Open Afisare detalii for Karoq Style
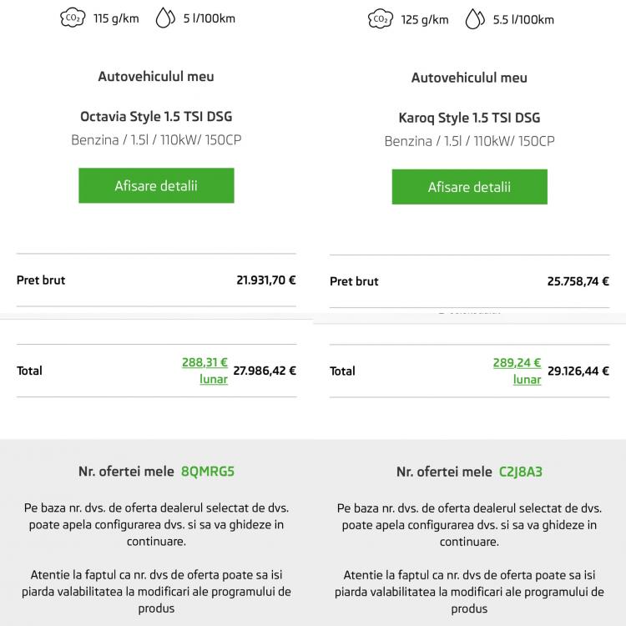626x626 pixels. click(469, 187)
